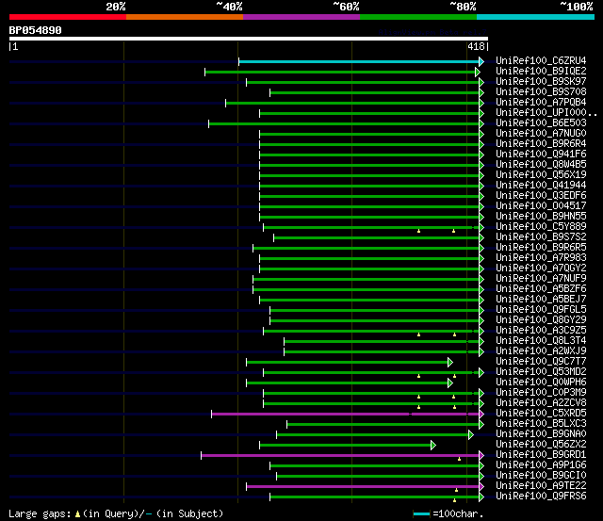The width and height of the screenshot is (603, 521).
Task: Open the UniRef100_UPI000.. subject label
Action: (x=546, y=113)
